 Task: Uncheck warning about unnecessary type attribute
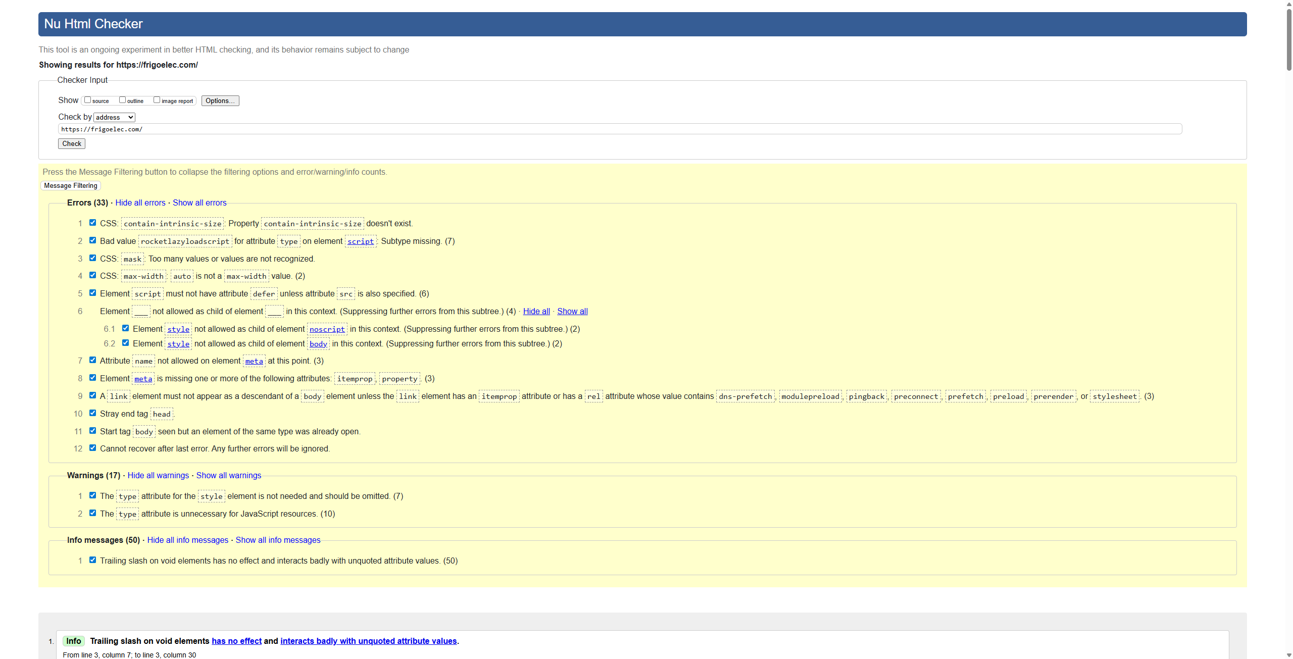pyautogui.click(x=92, y=513)
